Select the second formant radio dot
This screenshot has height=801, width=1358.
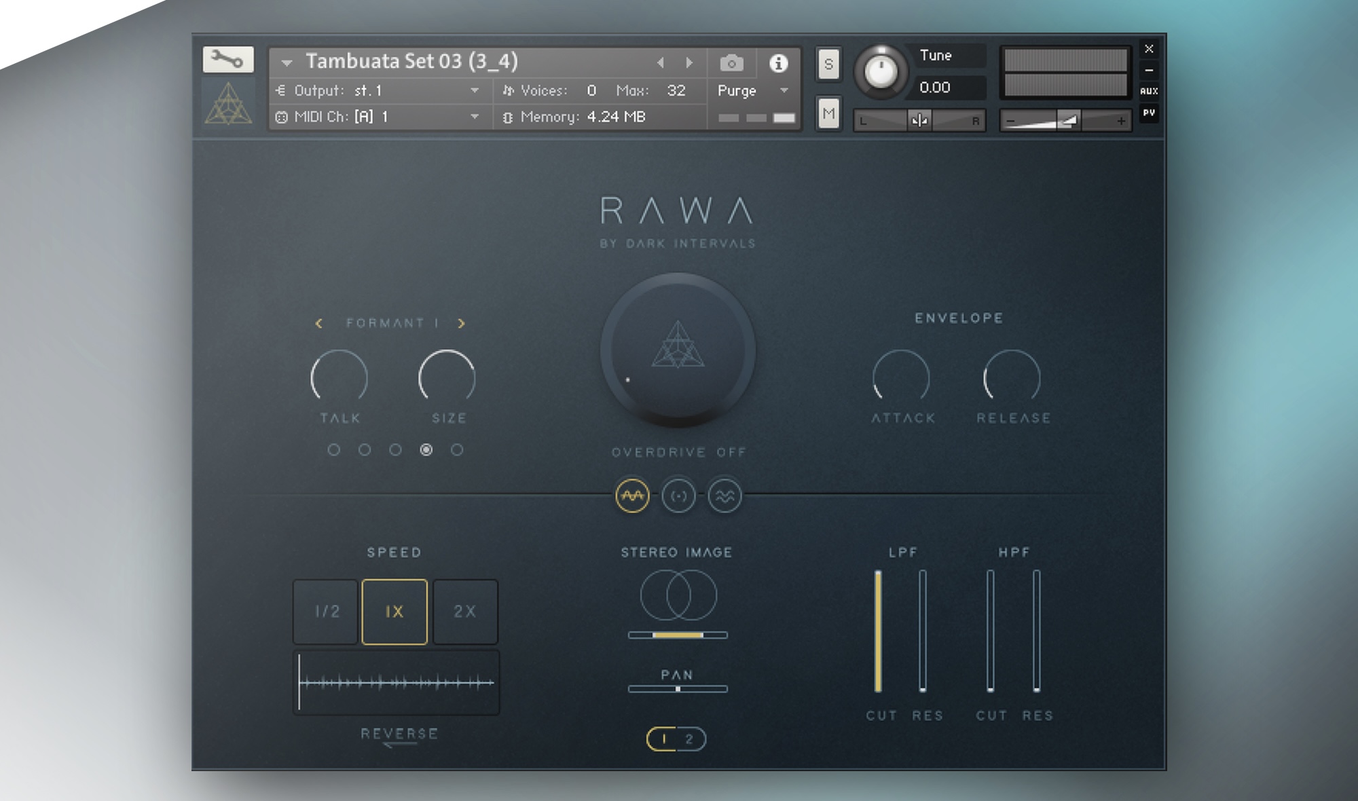point(365,449)
